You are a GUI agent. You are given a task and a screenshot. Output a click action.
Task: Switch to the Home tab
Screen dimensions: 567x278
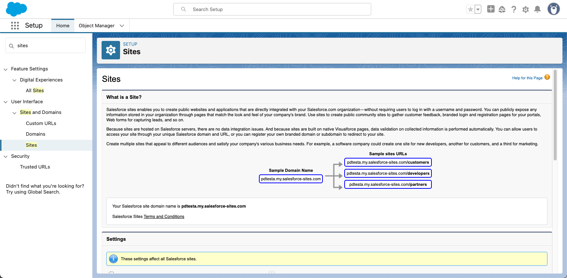(63, 26)
